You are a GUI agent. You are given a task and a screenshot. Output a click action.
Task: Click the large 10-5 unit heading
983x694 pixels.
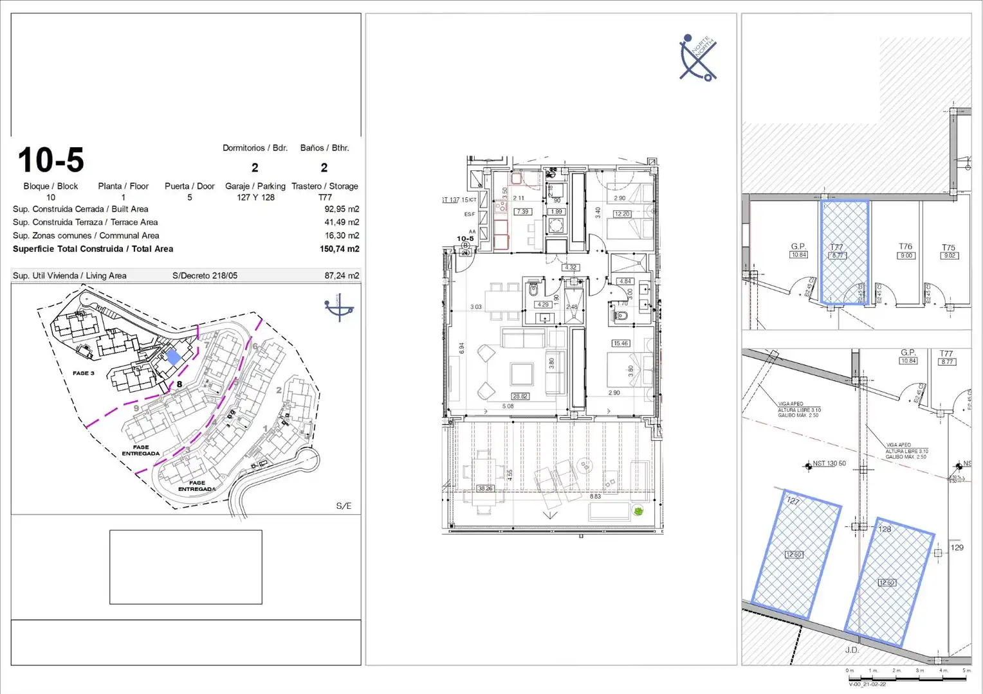coord(51,160)
